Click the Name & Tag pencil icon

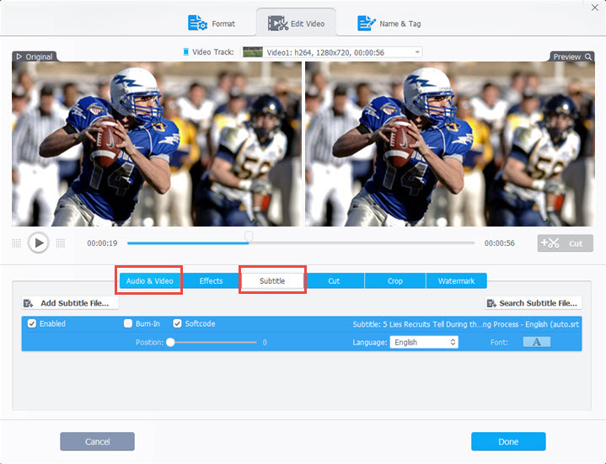point(366,24)
